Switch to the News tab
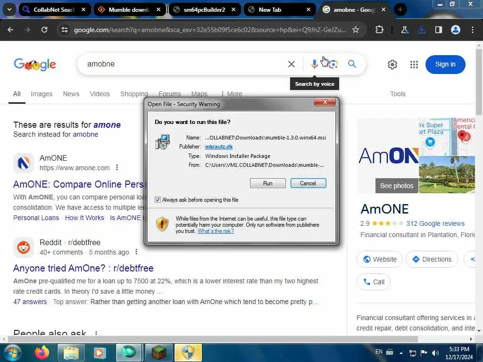The width and height of the screenshot is (483, 362). (x=71, y=94)
